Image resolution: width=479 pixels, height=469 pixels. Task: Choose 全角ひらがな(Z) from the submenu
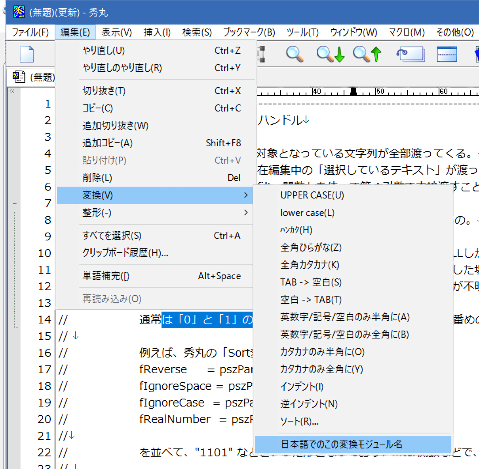pyautogui.click(x=311, y=248)
